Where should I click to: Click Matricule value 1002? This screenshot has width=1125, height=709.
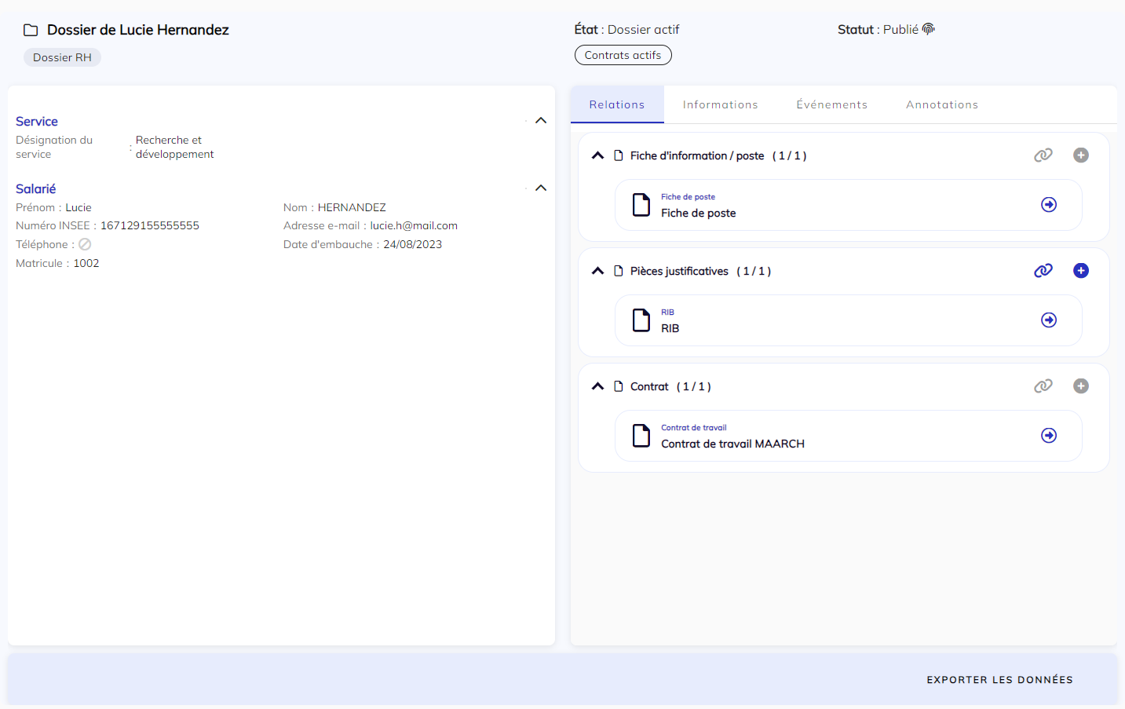[x=86, y=263]
